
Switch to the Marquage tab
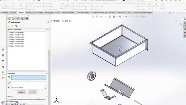tap(49, 13)
